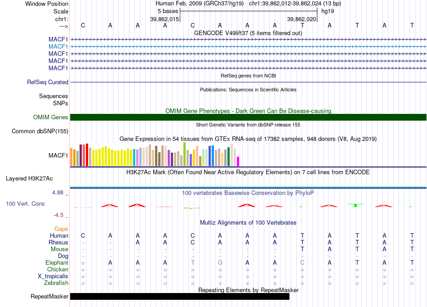Click the 'hg19' text next to the scale bar

pos(328,11)
